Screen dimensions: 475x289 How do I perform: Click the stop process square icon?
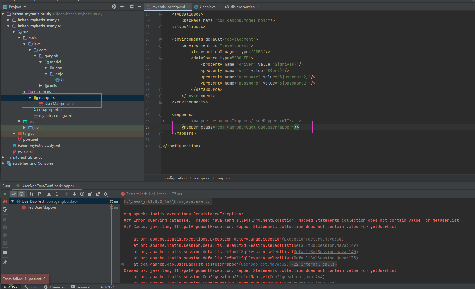tap(5, 219)
